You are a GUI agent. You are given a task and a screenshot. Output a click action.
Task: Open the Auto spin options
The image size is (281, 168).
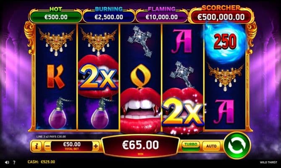click(211, 146)
